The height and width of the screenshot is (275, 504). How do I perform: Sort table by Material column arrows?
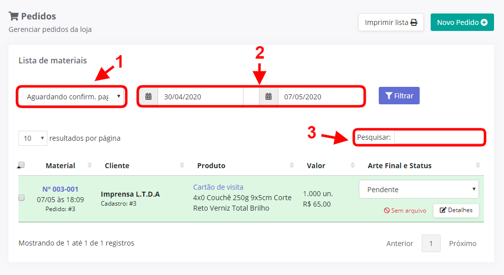tap(90, 165)
